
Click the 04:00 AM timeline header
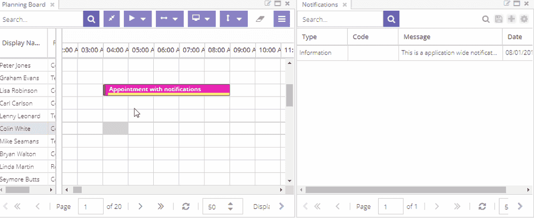coord(116,50)
